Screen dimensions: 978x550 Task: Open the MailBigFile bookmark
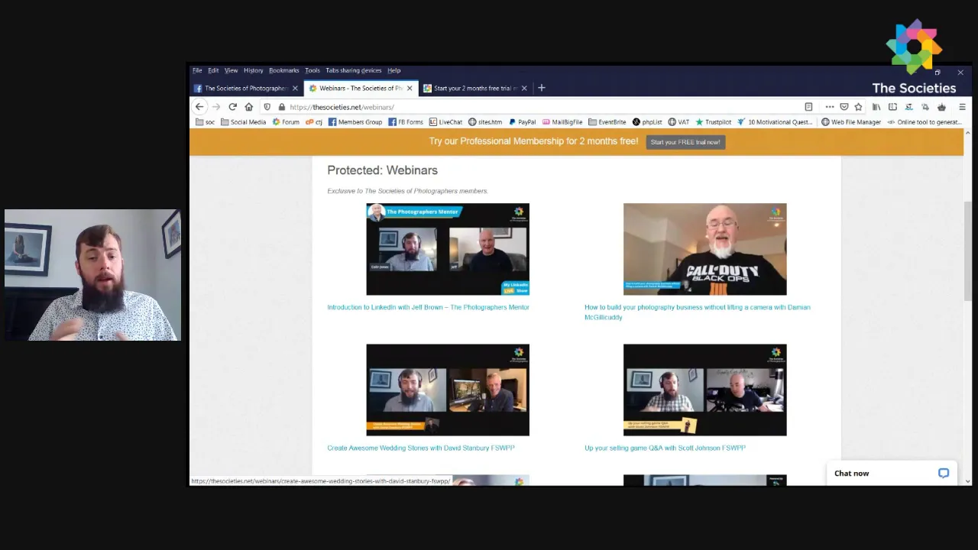pos(562,122)
